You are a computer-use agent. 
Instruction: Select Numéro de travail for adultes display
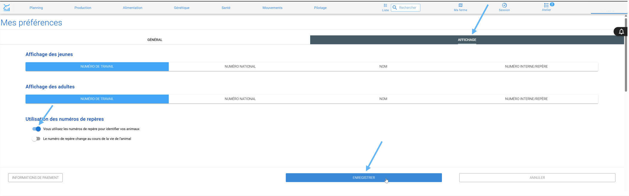[97, 99]
